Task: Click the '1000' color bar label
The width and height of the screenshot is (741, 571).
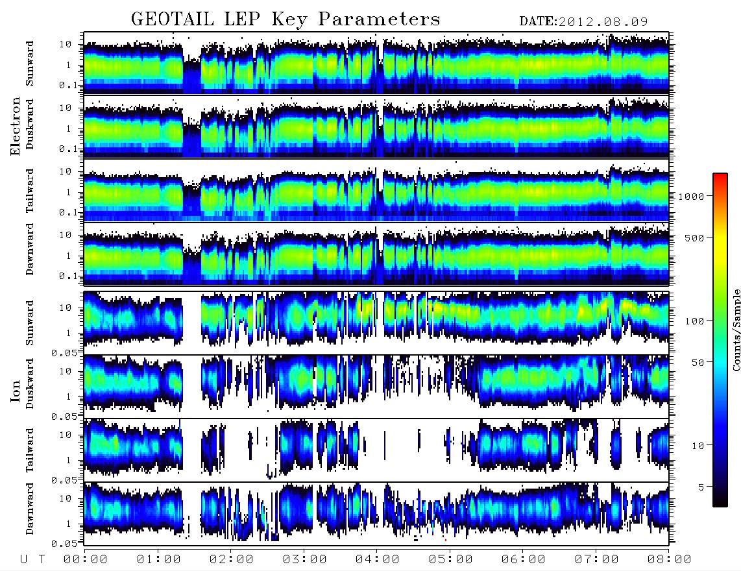Action: coord(691,197)
